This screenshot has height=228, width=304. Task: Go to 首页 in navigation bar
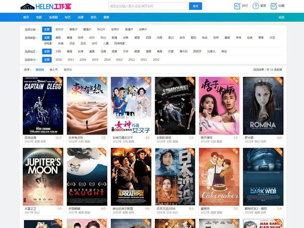coord(26,17)
